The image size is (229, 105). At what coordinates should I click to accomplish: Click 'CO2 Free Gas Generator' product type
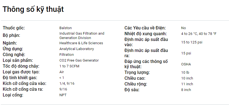tap(79, 60)
